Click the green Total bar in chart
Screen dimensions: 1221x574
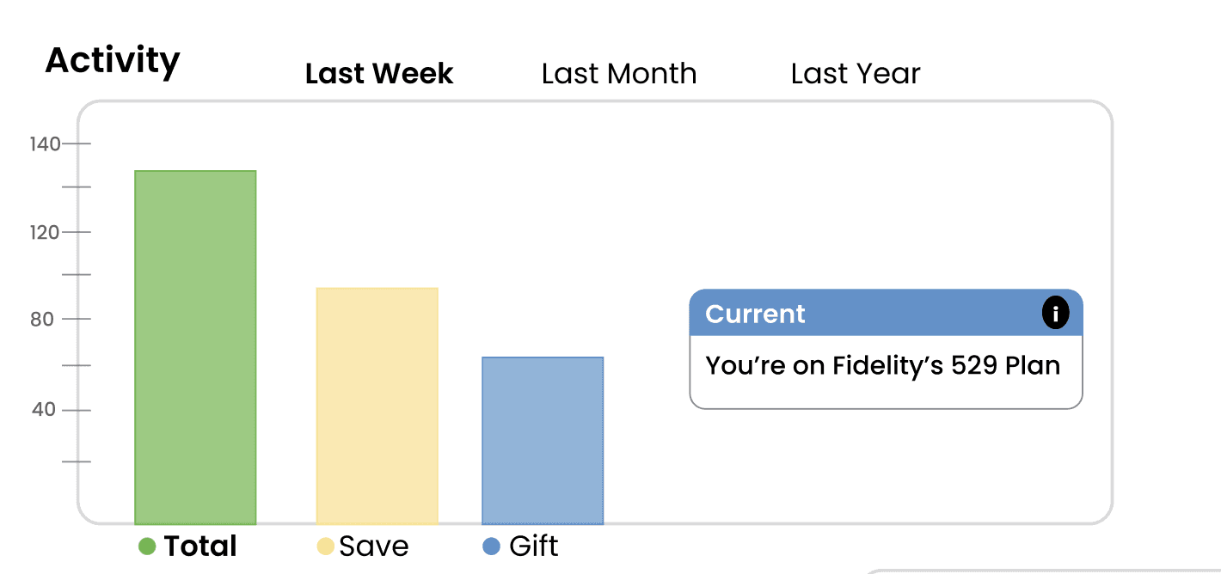[195, 347]
